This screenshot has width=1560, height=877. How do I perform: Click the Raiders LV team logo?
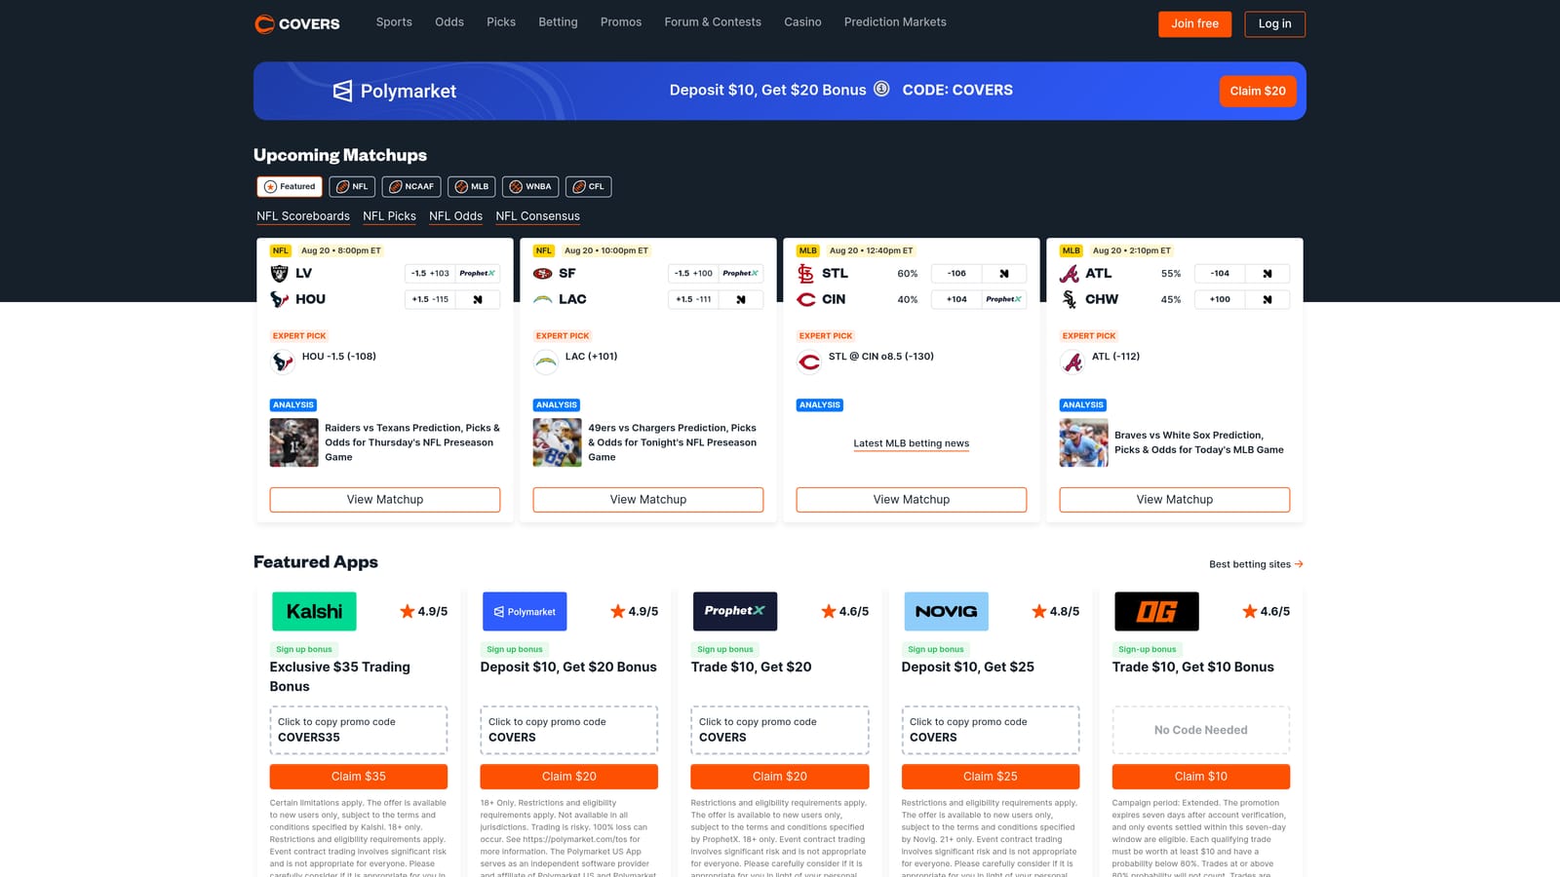(280, 273)
